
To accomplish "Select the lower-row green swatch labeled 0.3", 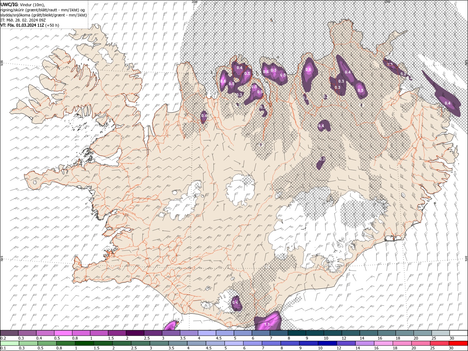I will (x=28, y=343).
